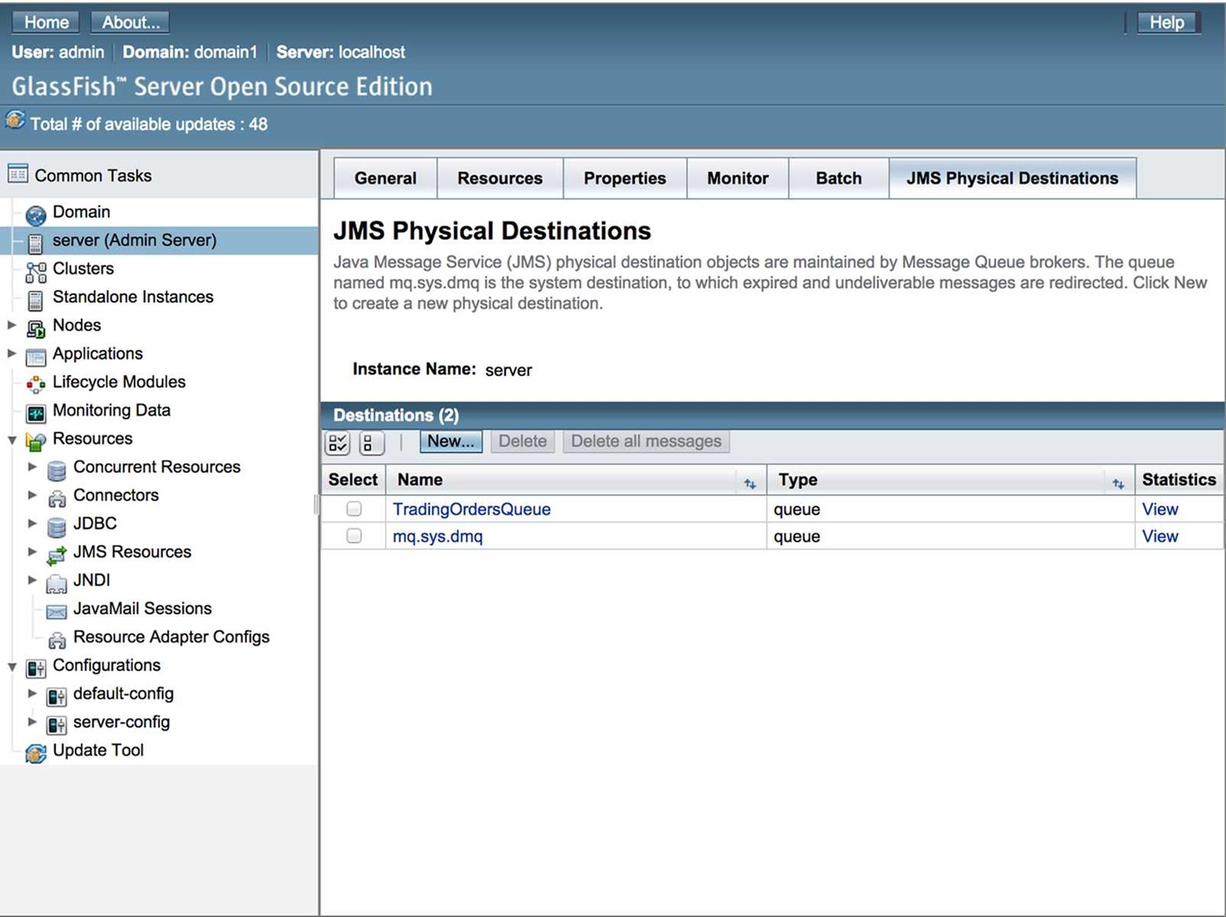Viewport: 1226px width, 917px height.
Task: View statistics for TradingOrdersQueue
Action: 1160,509
